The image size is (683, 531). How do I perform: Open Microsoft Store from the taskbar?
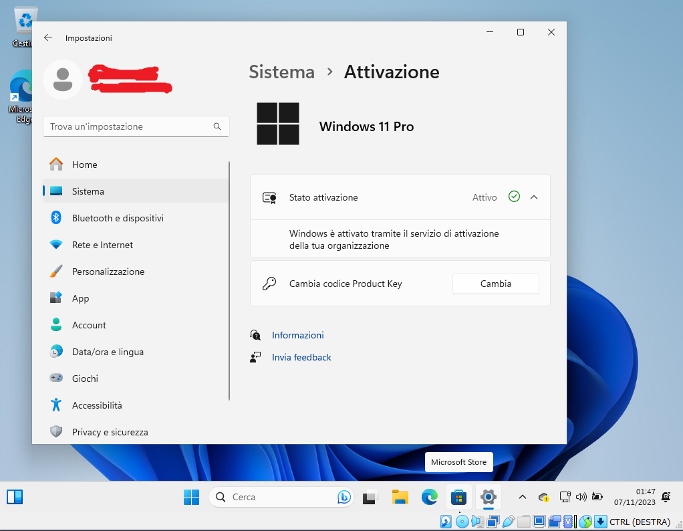pos(458,497)
